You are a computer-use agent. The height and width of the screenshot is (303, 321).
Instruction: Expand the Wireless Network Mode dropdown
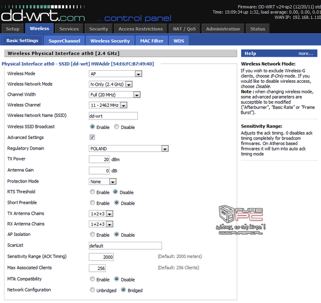(110, 84)
